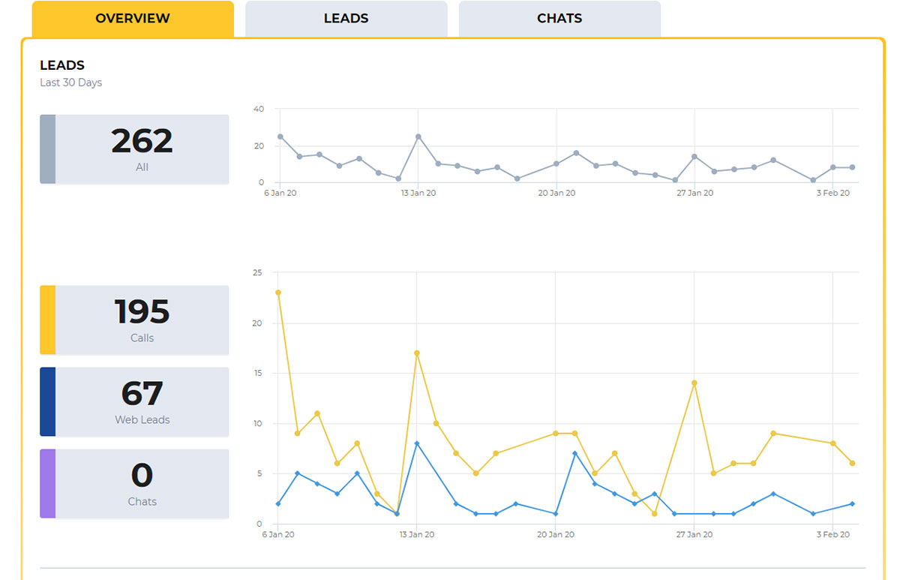Select the highest gray data point near 13 Jan
Image resolution: width=900 pixels, height=580 pixels.
[418, 137]
